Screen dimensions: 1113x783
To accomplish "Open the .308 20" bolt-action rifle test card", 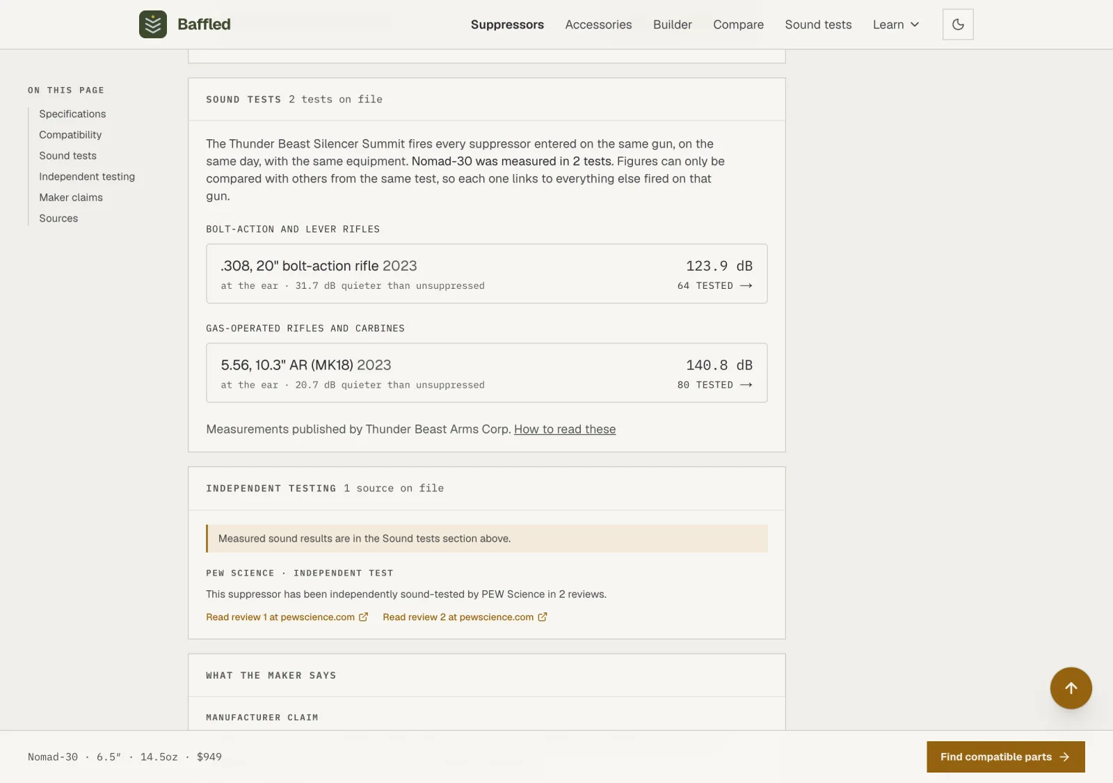I will [486, 274].
